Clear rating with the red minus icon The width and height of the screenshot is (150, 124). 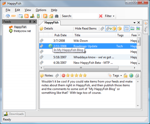tap(63, 75)
